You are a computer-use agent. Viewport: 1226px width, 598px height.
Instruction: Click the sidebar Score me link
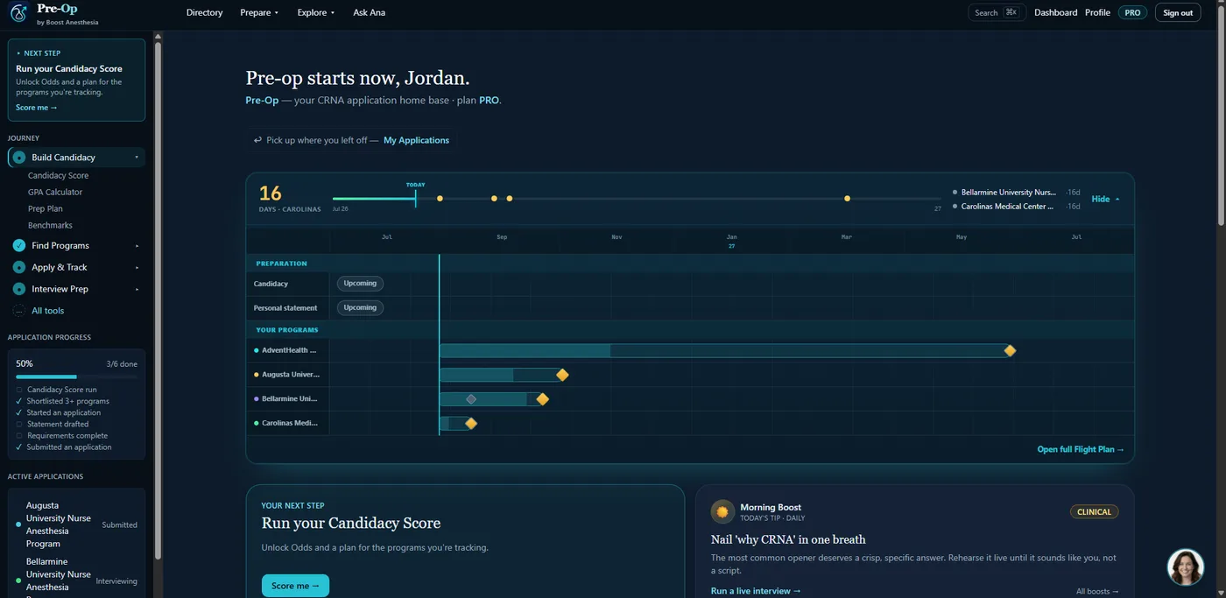(36, 108)
